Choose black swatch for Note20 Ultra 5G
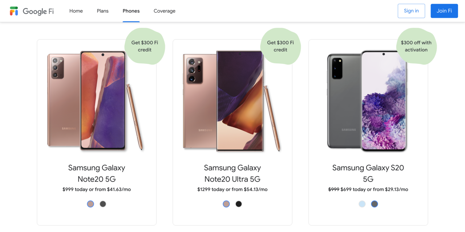This screenshot has width=465, height=232. [x=239, y=204]
